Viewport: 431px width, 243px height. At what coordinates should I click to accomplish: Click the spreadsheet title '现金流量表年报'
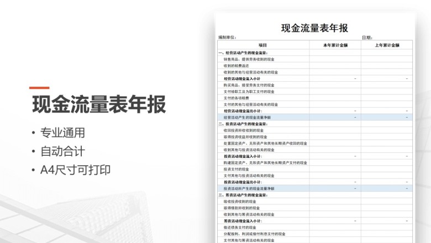[315, 28]
